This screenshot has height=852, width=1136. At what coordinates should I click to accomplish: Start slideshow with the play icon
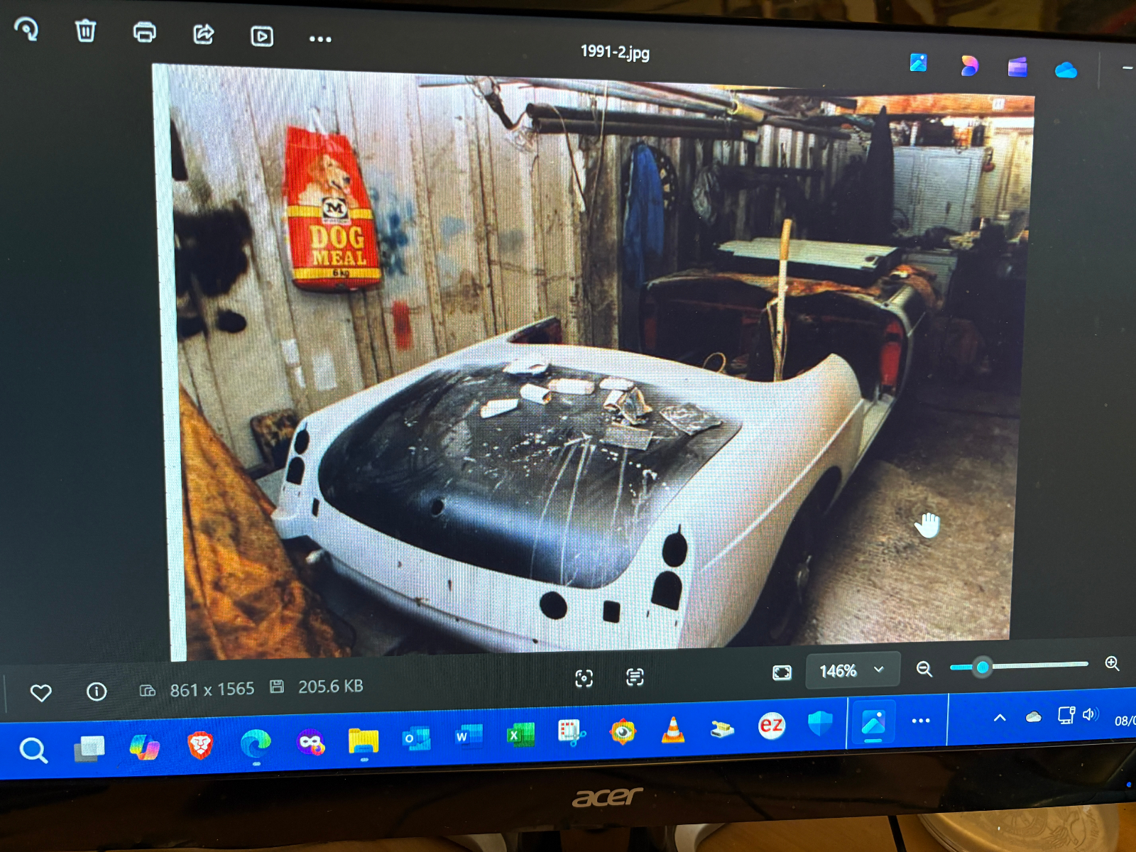[x=262, y=36]
